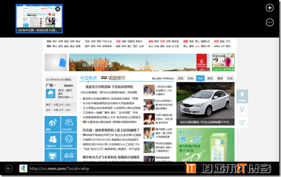This screenshot has width=281, height=177.
Task: Go back with the back arrow button
Action: click(9, 168)
